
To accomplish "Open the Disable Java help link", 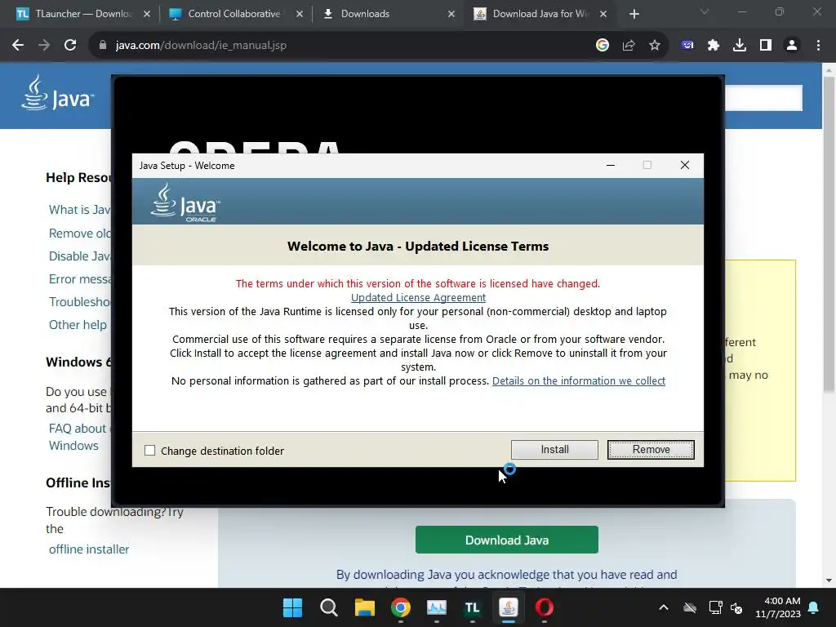I will click(x=79, y=256).
